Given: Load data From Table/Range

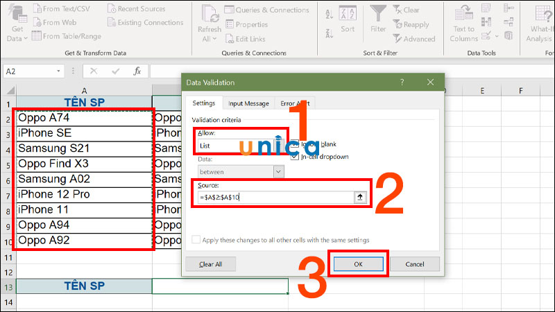Looking at the screenshot, I should (67, 36).
